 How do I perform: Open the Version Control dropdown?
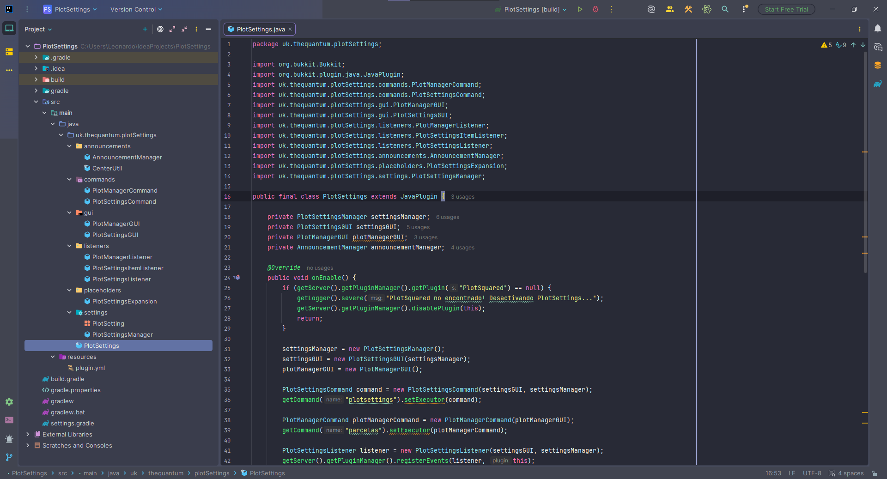[136, 9]
